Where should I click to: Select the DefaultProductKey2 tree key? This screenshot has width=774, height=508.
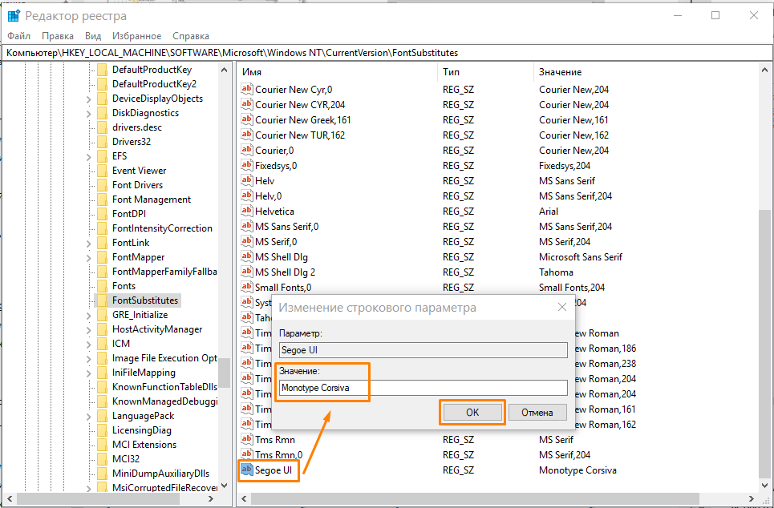click(x=154, y=84)
